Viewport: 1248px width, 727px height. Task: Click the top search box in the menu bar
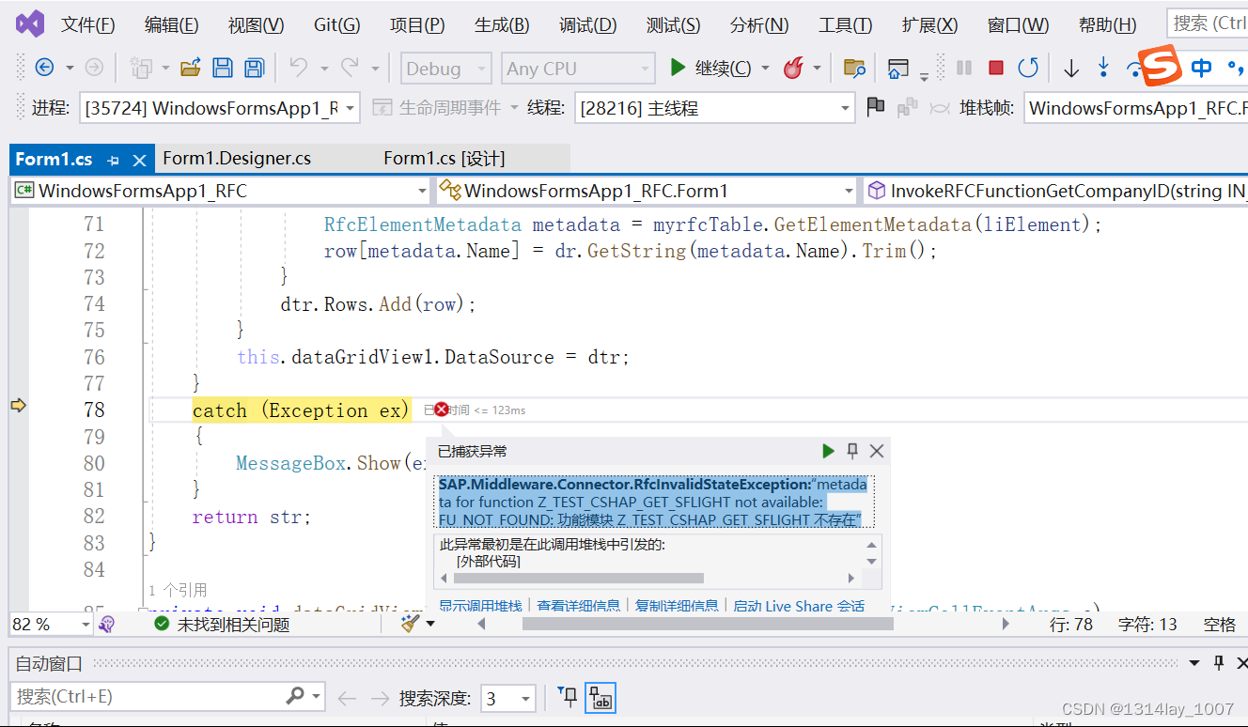coord(1207,23)
